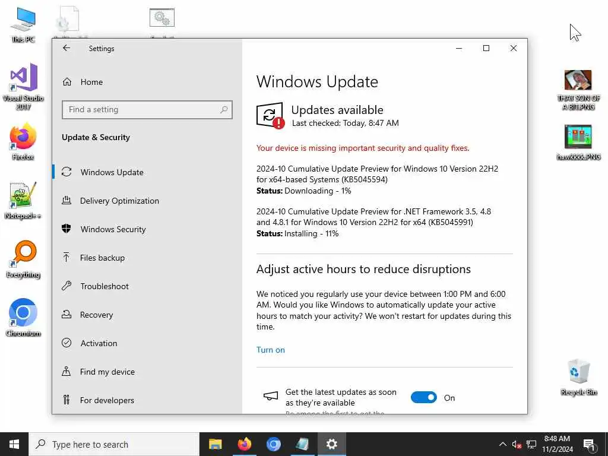608x456 pixels.
Task: Toggle Get the latest updates switch
Action: 424,397
